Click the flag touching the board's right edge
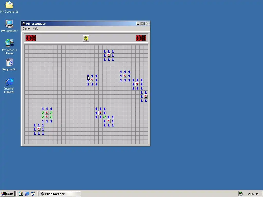The image size is (263, 197). (x=146, y=96)
